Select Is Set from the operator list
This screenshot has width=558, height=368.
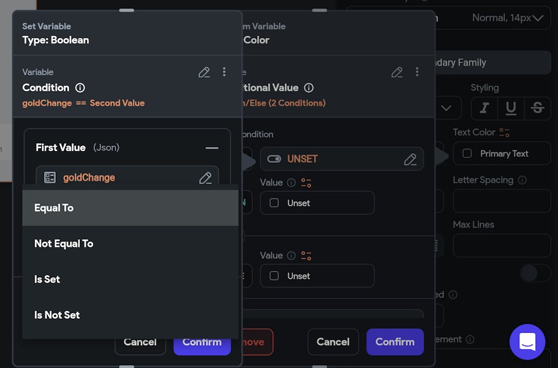click(47, 279)
